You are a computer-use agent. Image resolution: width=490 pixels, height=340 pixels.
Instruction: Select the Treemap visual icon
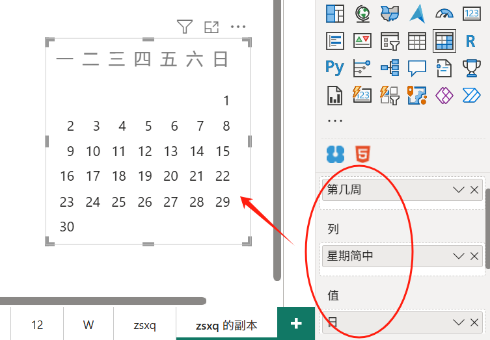[x=335, y=14]
